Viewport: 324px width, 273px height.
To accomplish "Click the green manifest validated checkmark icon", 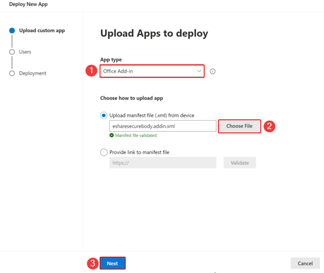I will pyautogui.click(x=112, y=135).
